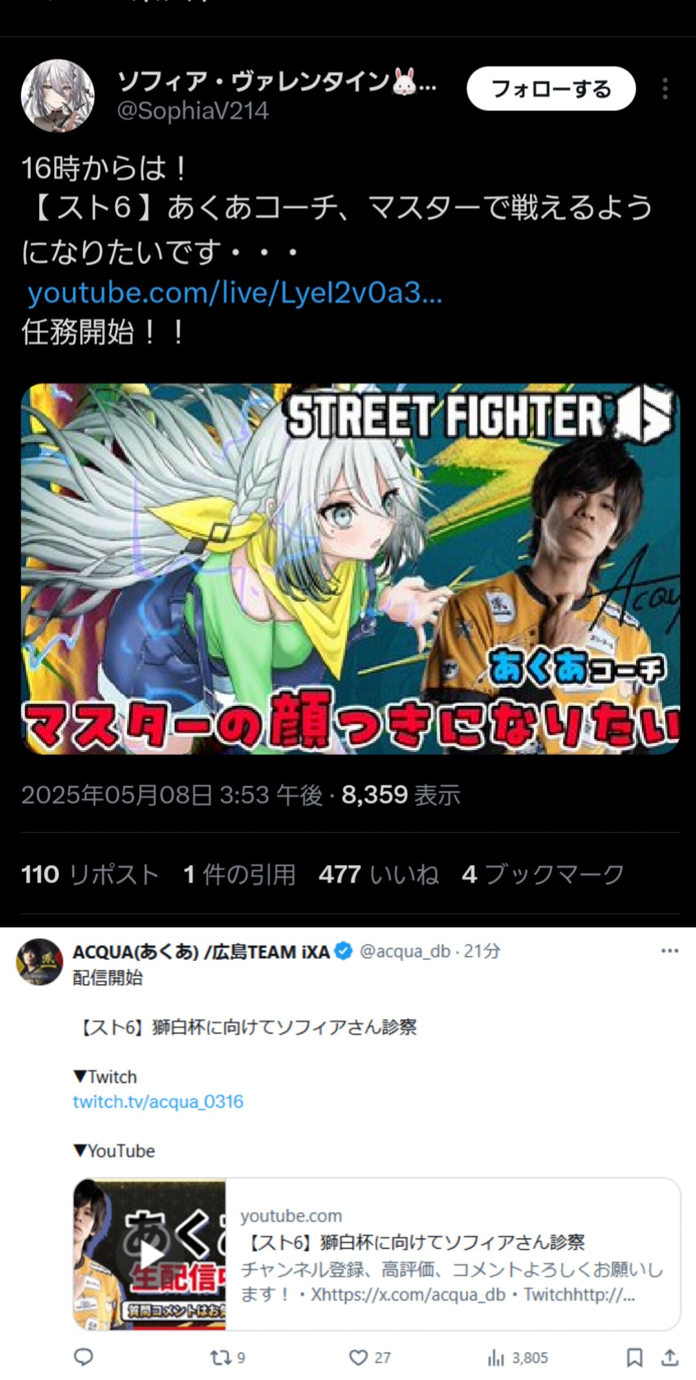The image size is (696, 1380).
Task: Open ACQUA's round profile avatar
Action: [39, 962]
